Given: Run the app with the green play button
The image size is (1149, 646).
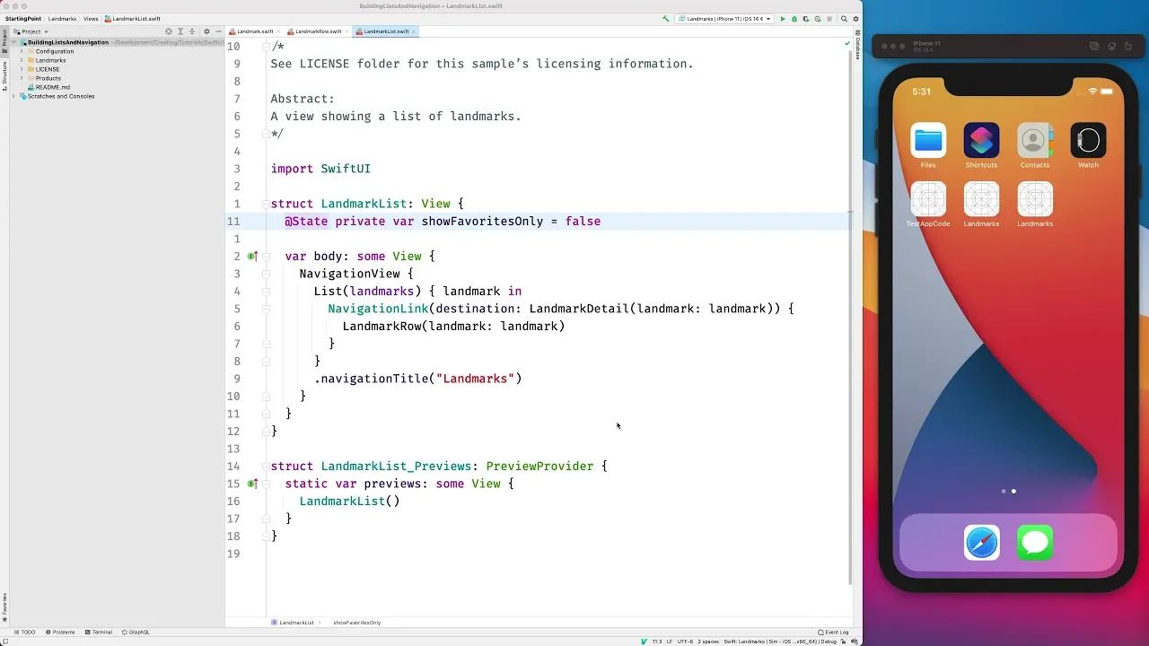Looking at the screenshot, I should tap(783, 19).
